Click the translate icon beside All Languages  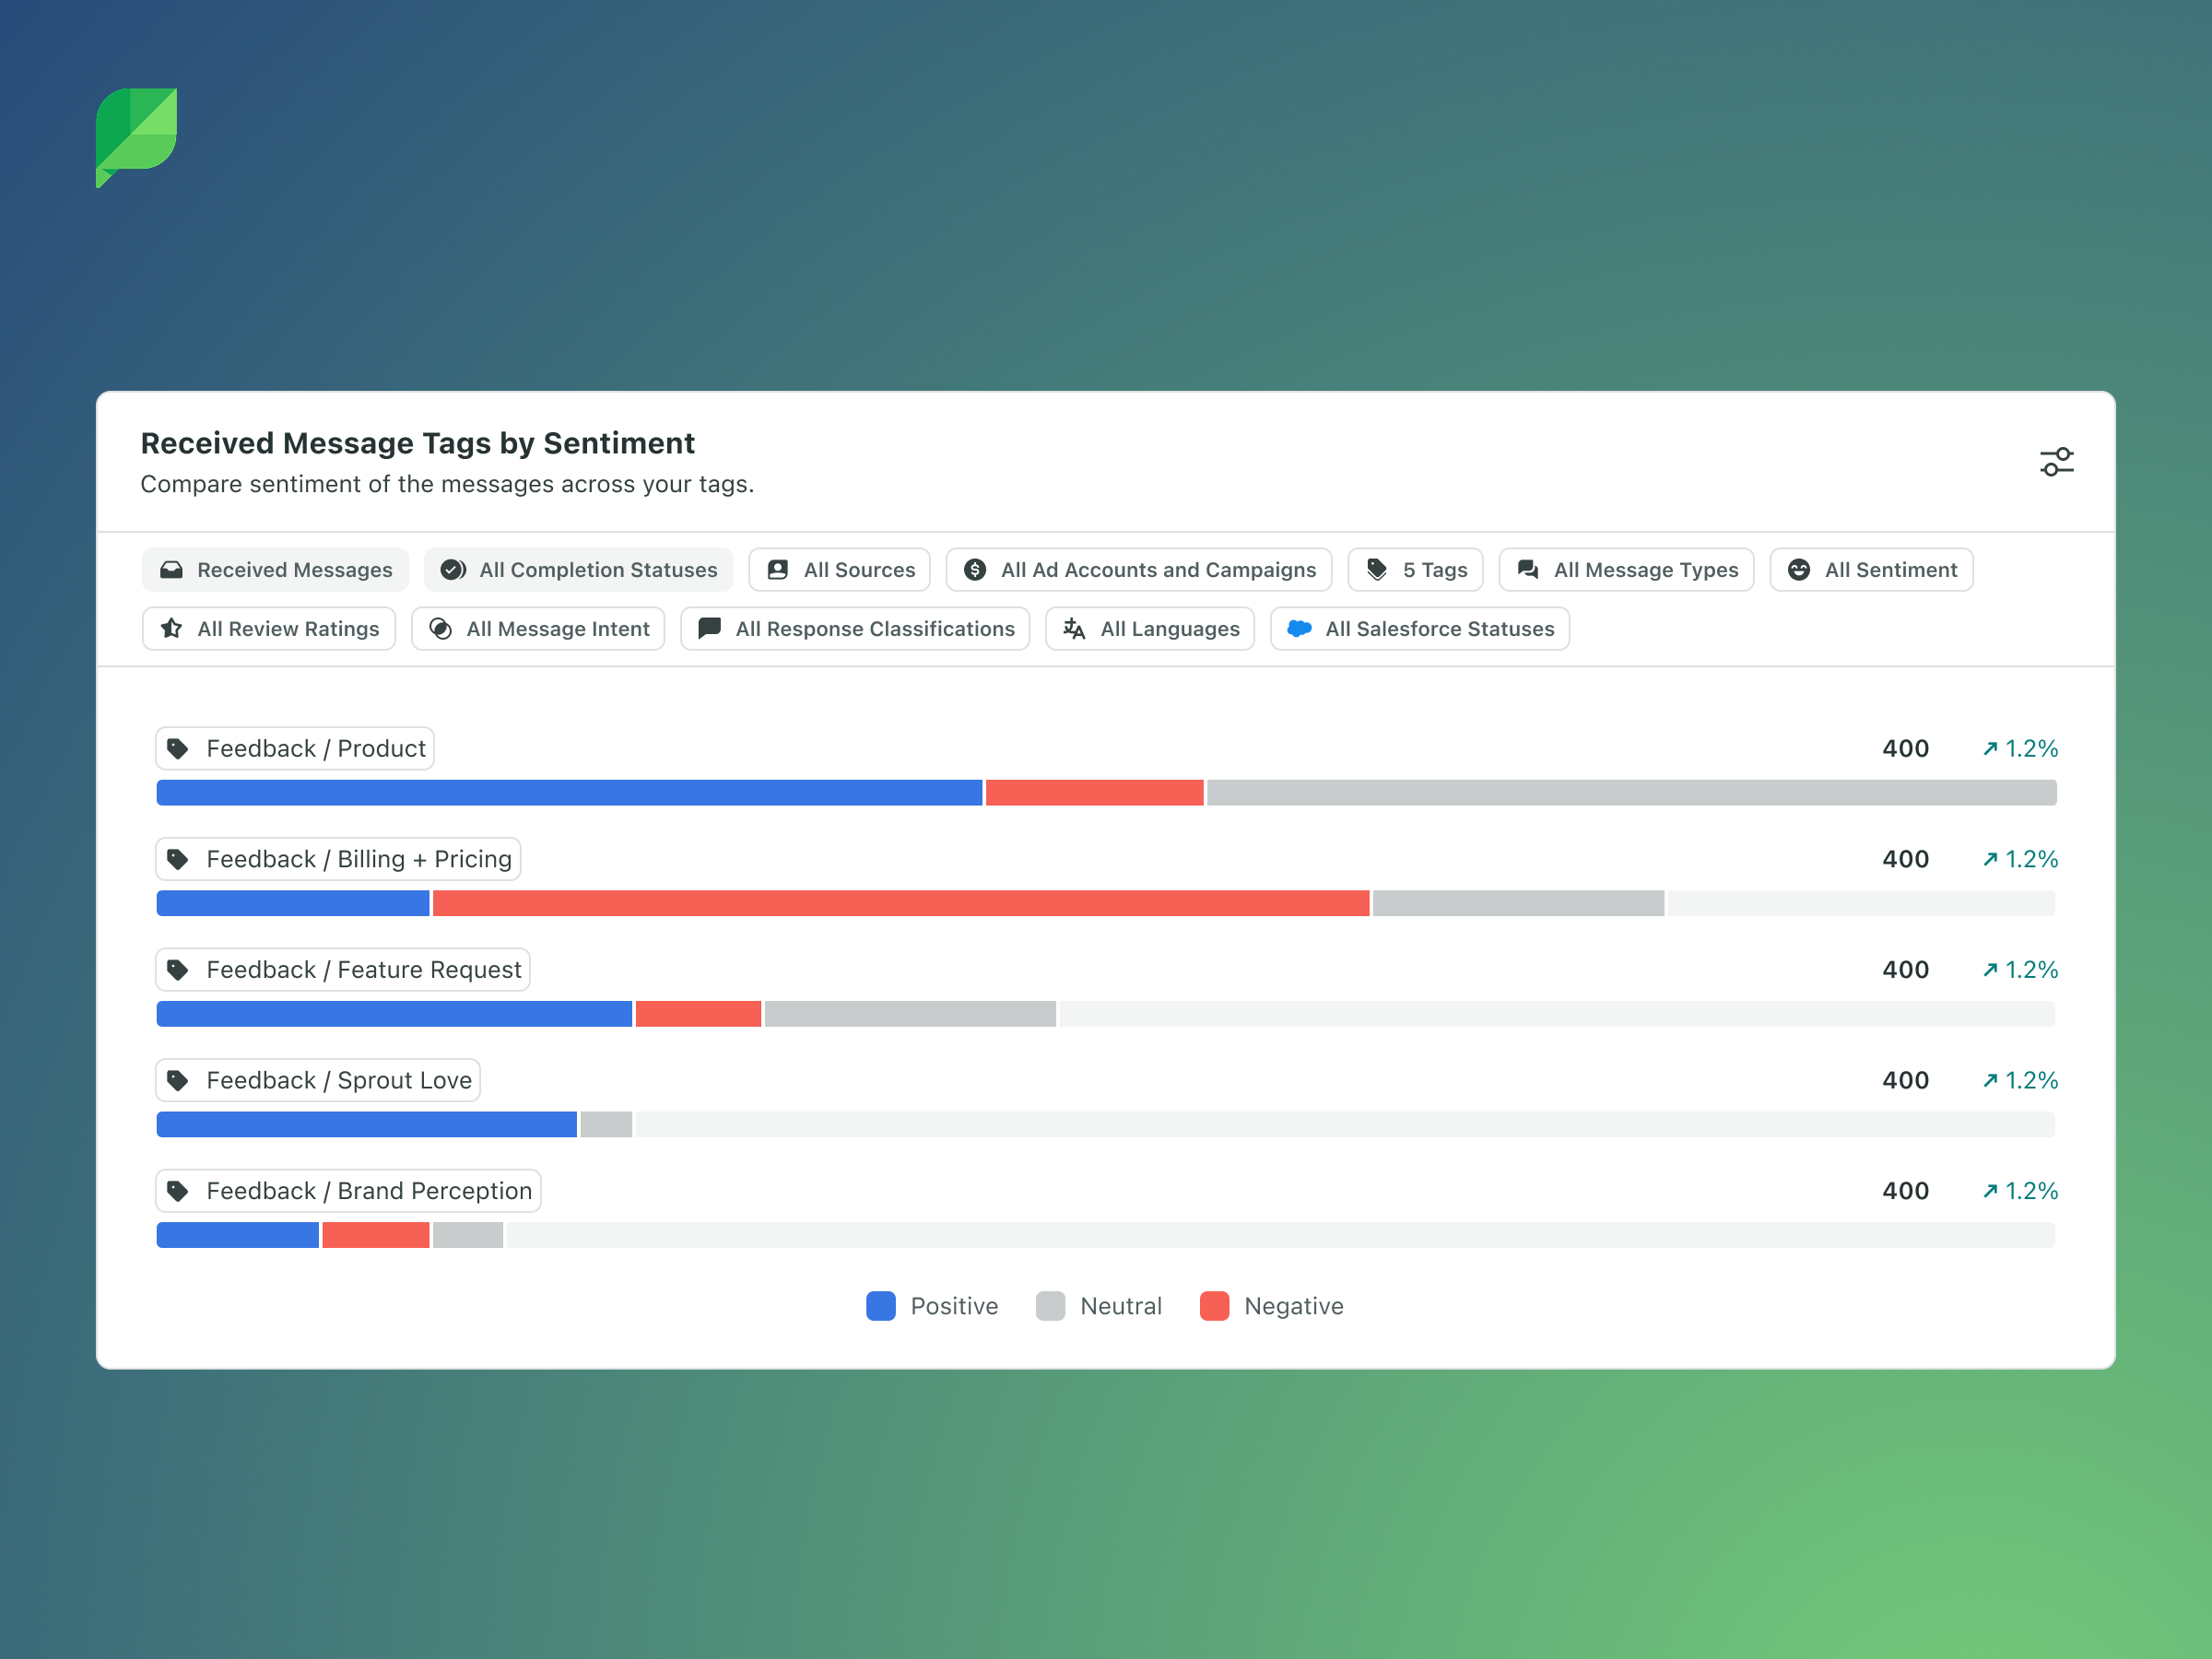[x=1074, y=629]
